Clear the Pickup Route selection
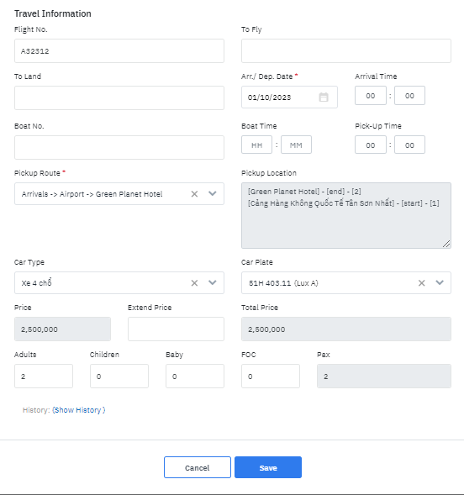The height and width of the screenshot is (495, 464). 194,194
